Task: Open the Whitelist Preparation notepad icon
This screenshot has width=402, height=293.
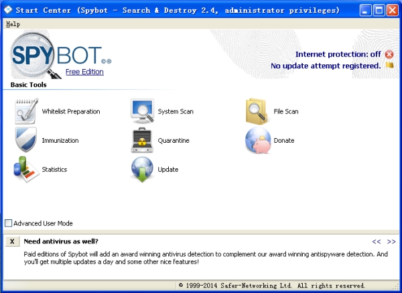Action: point(26,111)
